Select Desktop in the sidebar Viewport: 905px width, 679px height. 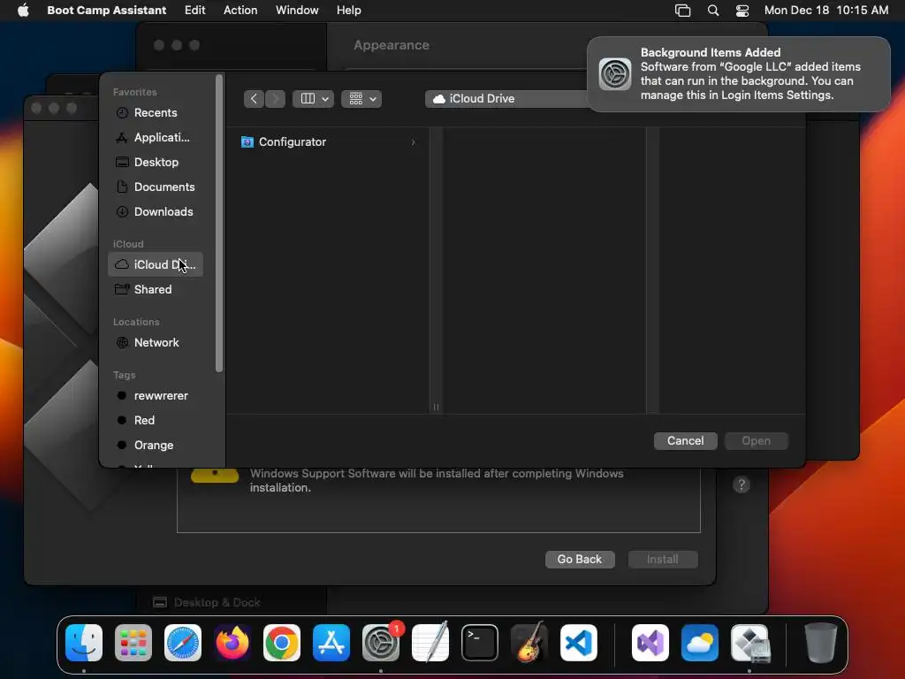point(156,163)
